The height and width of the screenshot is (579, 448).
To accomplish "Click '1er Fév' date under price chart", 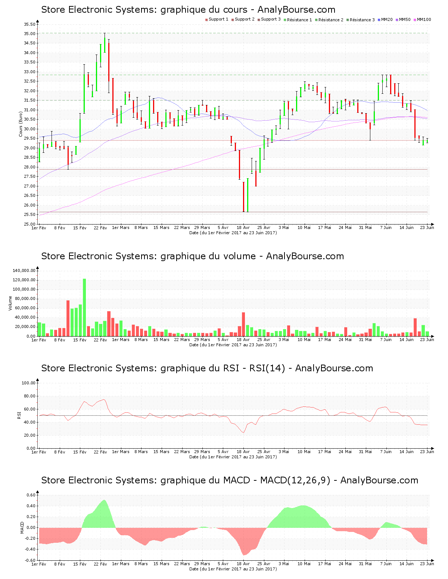I will tap(39, 227).
